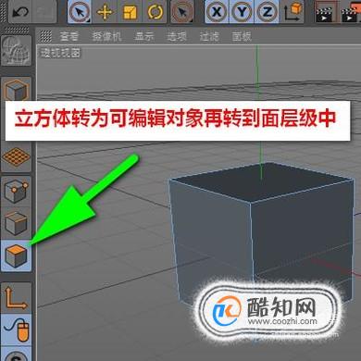Image resolution: width=361 pixels, height=361 pixels.
Task: Switch to Polygons mode cube icon
Action: tap(17, 256)
